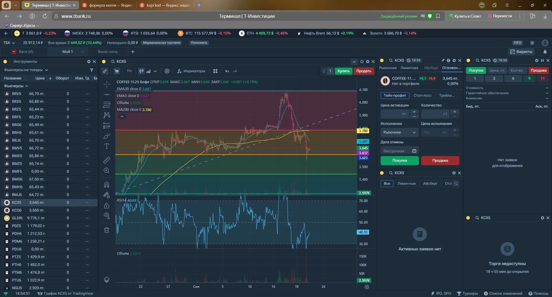Select candlestick chart type icon
The image size is (552, 297).
(141, 71)
